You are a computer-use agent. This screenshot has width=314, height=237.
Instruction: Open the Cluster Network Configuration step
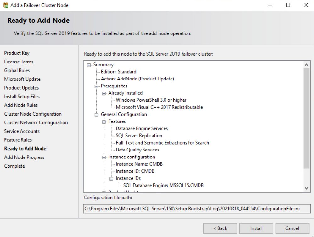(x=36, y=122)
